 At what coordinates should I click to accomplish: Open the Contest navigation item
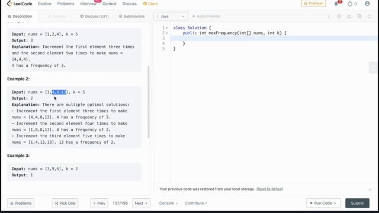[x=109, y=4]
